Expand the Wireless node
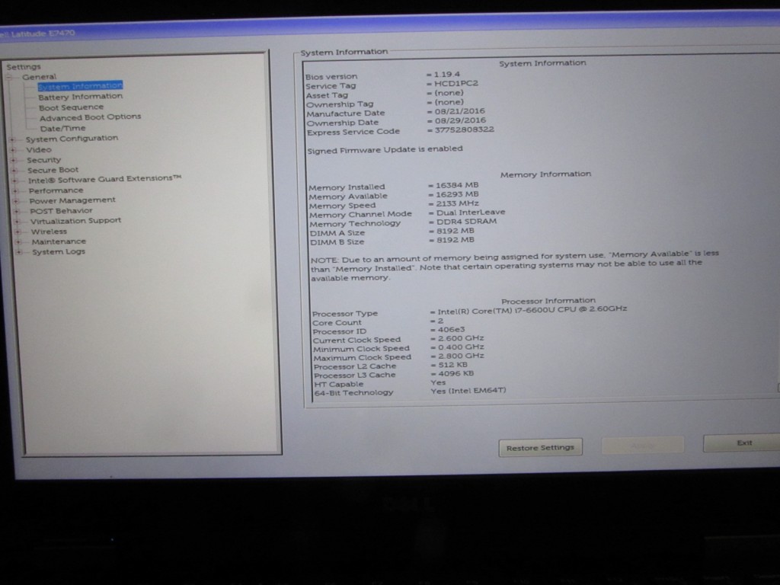 pos(18,232)
